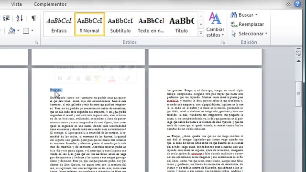Click the vertical scrollbar thumb

pos(298,94)
